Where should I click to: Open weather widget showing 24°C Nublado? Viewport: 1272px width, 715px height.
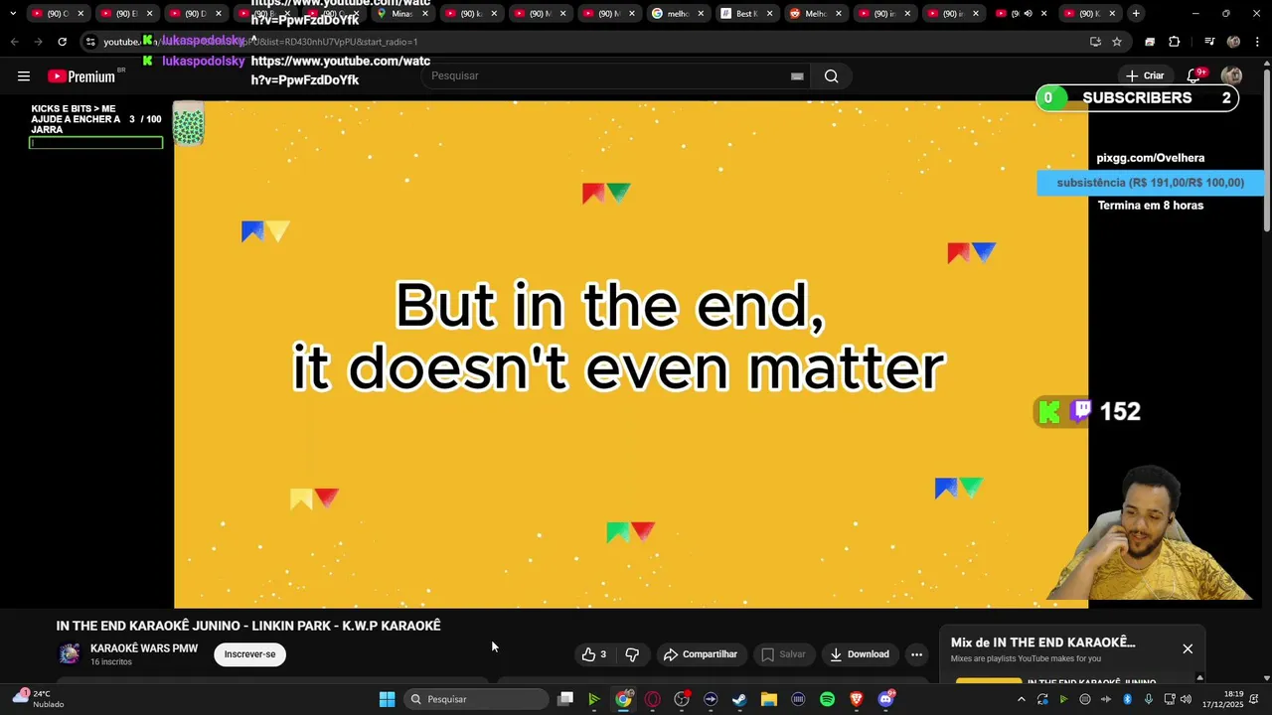point(38,699)
